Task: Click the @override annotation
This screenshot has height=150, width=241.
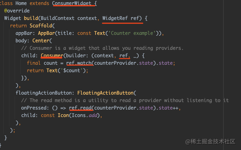Action: pyautogui.click(x=17, y=11)
